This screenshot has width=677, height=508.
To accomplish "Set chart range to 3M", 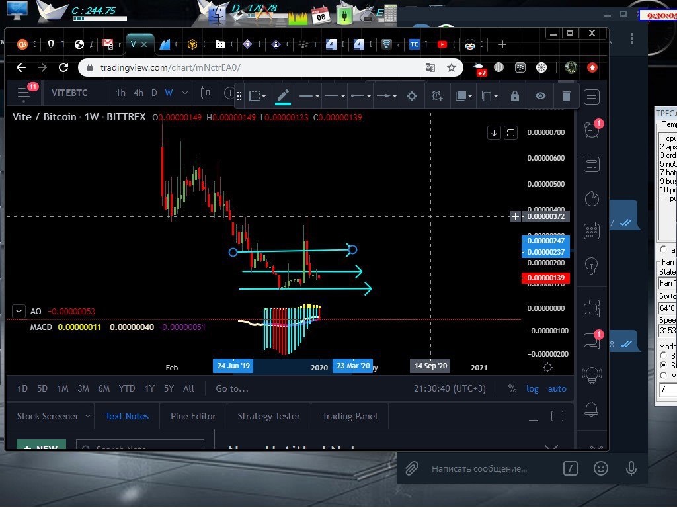I will (83, 389).
